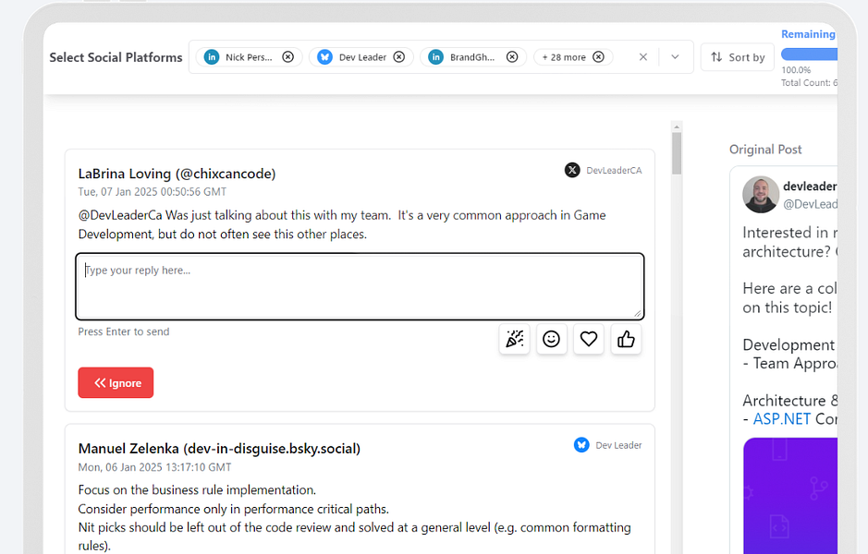This screenshot has width=868, height=554.
Task: Remove the + 28 more chip
Action: [x=598, y=57]
